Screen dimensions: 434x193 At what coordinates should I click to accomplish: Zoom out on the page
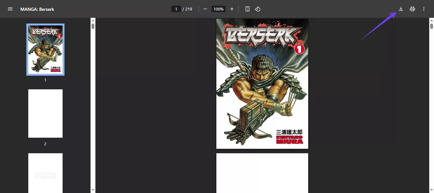(x=205, y=9)
